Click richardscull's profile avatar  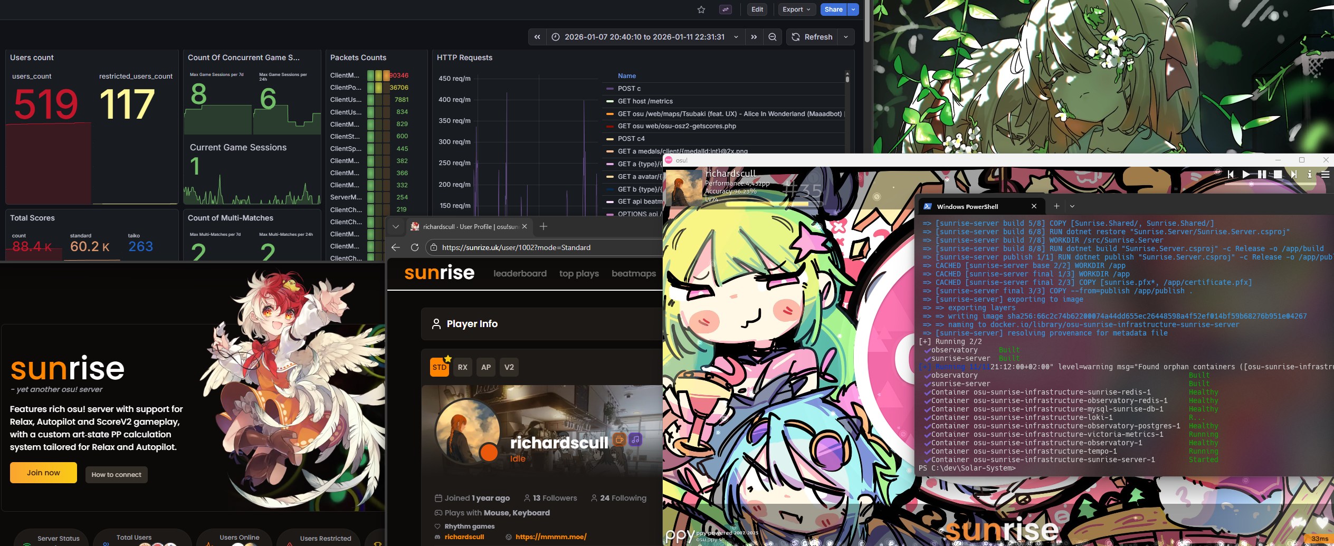(467, 430)
